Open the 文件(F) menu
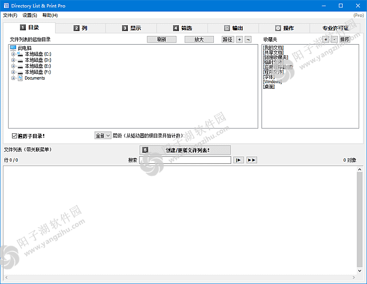This screenshot has width=367, height=284. coord(10,15)
